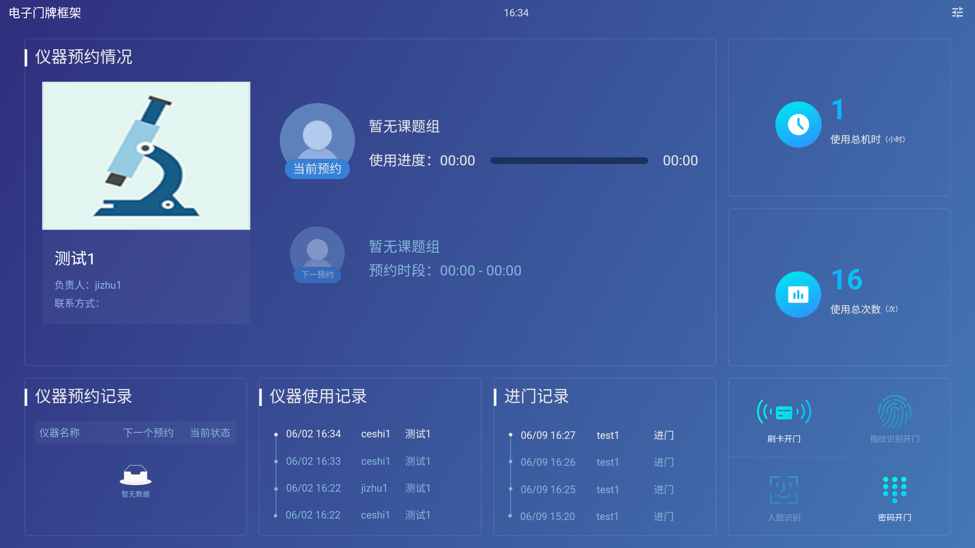Click the 联系方式 text
This screenshot has width=975, height=548.
click(x=77, y=303)
